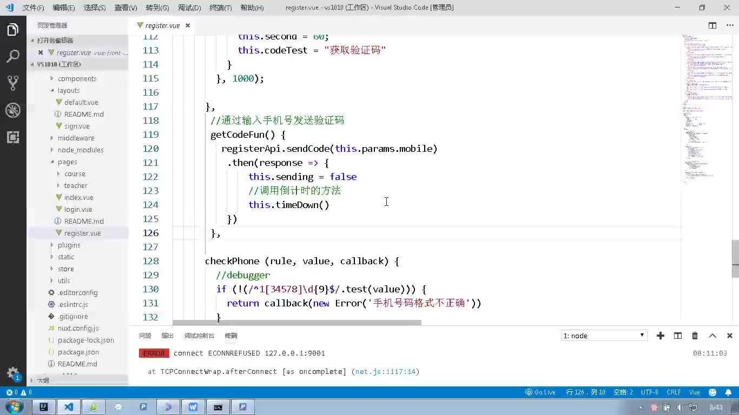739x415 pixels.
Task: Click the errors count in status bar
Action: (11, 392)
